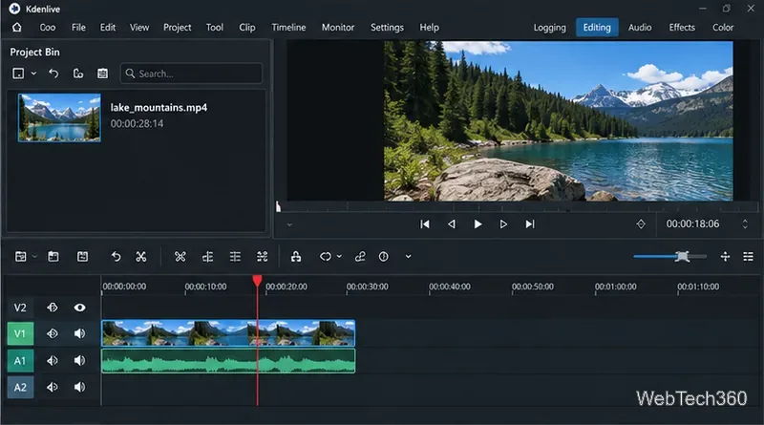Switch to the Logging workspace tab
The width and height of the screenshot is (764, 425).
550,28
